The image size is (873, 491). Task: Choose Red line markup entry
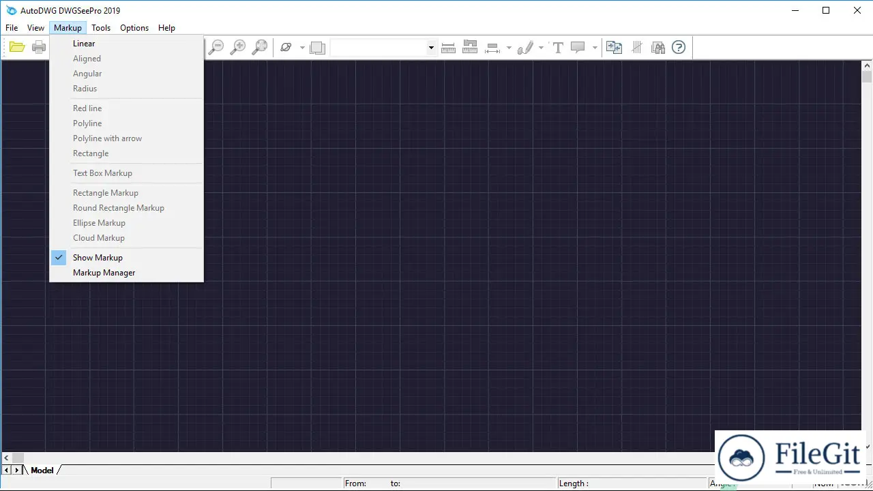tap(126, 108)
